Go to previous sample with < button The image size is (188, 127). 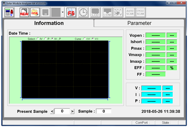[52, 111]
